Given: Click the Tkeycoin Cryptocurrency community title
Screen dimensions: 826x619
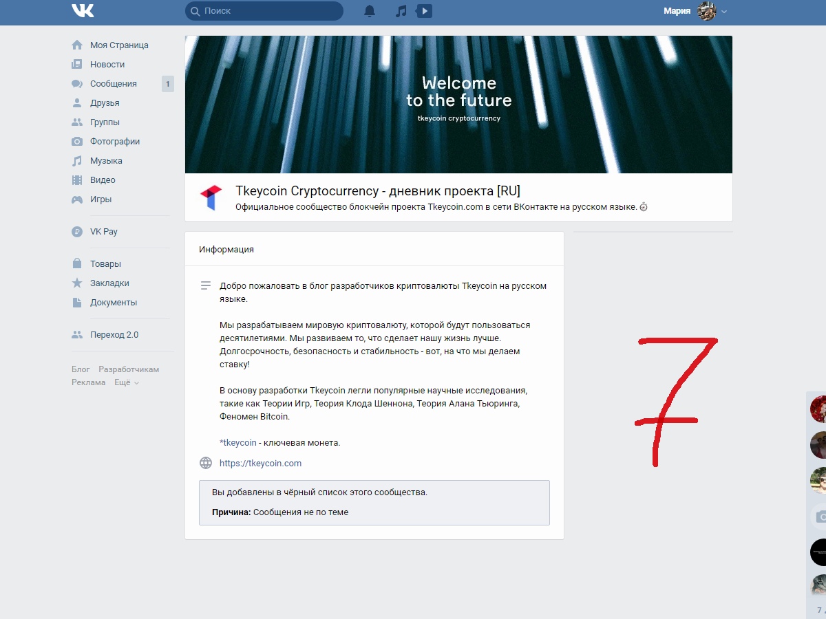Looking at the screenshot, I should [x=378, y=191].
